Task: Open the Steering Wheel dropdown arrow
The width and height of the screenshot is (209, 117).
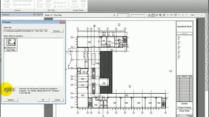Action: click(x=179, y=15)
